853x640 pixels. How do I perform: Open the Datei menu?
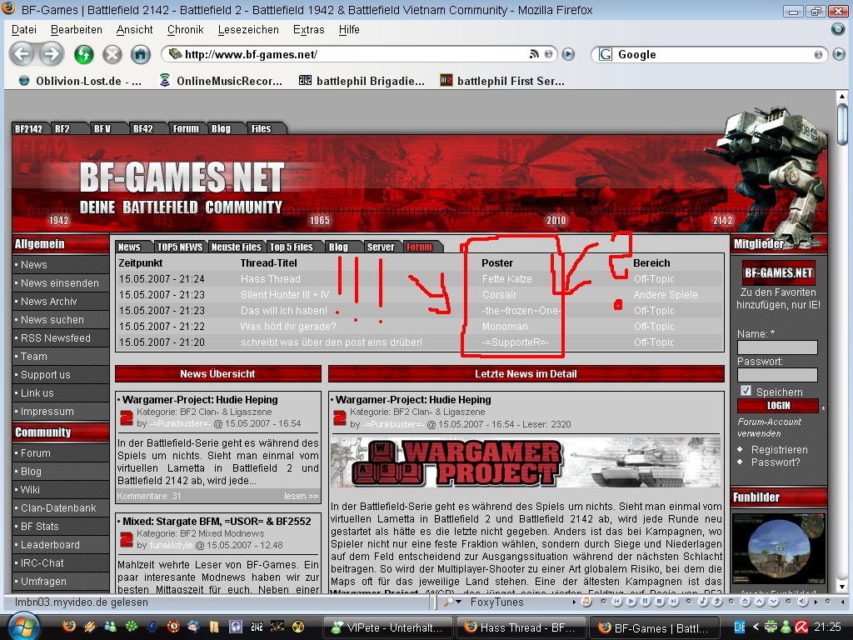point(24,29)
